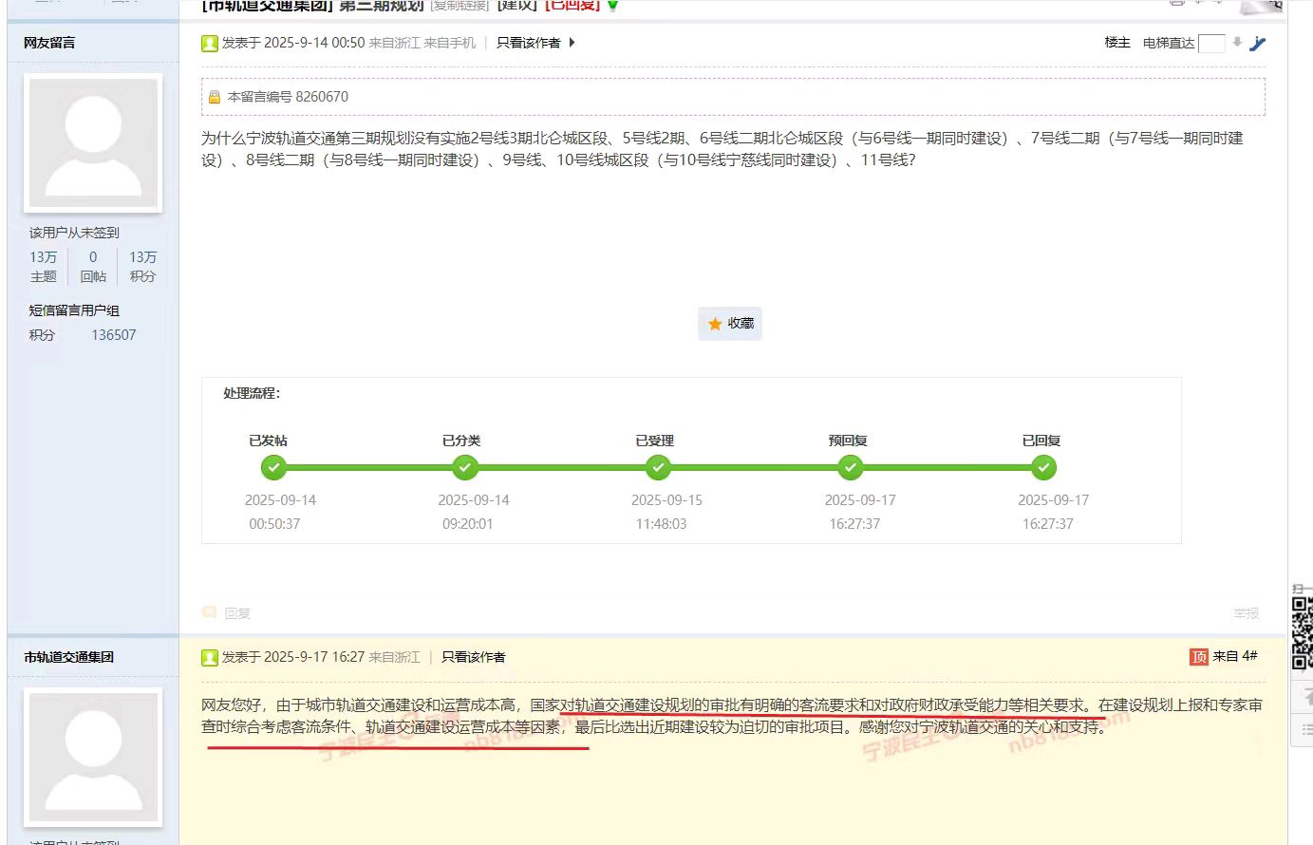This screenshot has height=845, width=1313.
Task: Filter by author in the 市轨道交通集团 reply
Action: (473, 657)
